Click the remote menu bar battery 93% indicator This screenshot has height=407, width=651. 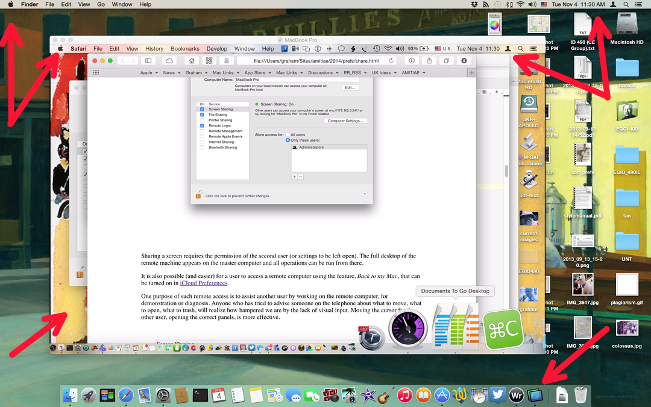pyautogui.click(x=418, y=49)
